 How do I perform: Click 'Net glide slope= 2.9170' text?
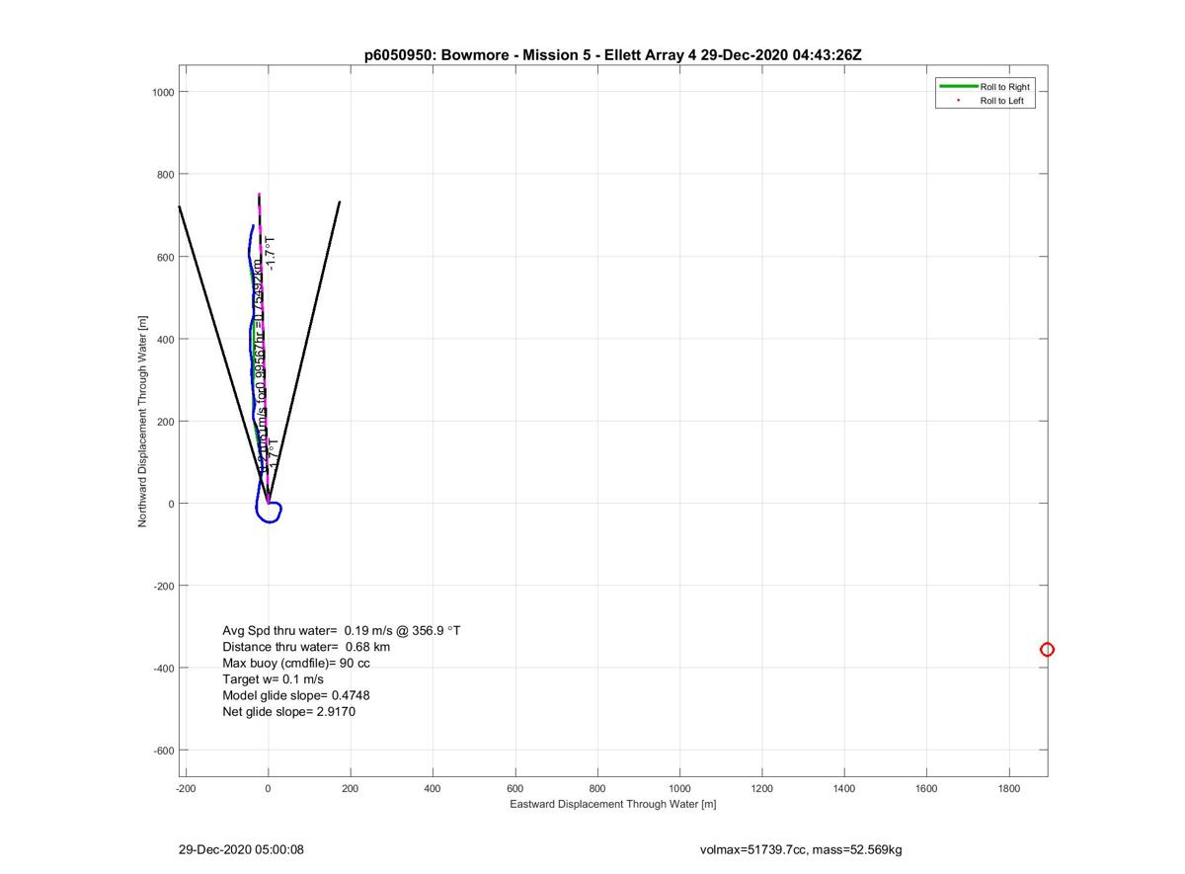(289, 711)
